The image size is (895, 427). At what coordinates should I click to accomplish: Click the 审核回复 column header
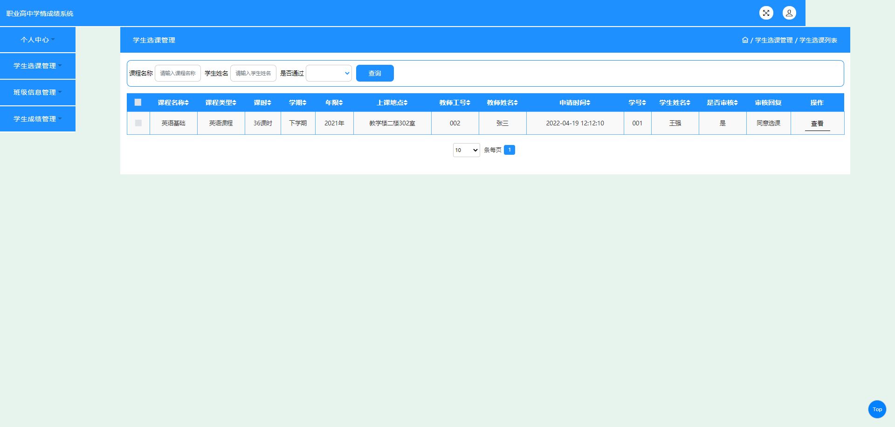[x=768, y=103]
